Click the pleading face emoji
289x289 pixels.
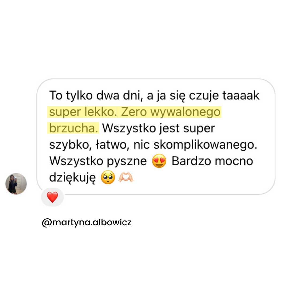108,177
